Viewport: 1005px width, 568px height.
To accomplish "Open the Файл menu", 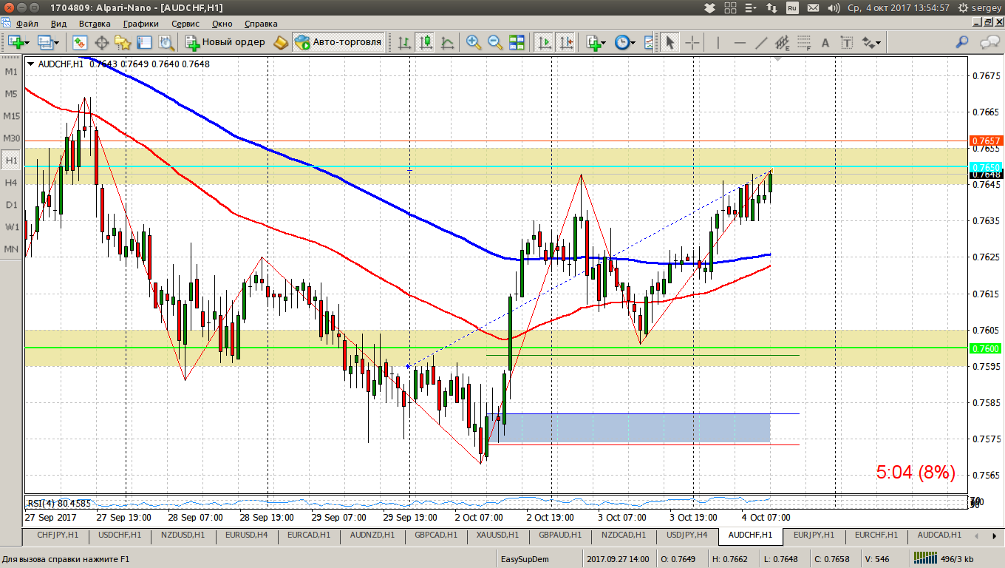I will pyautogui.click(x=27, y=24).
